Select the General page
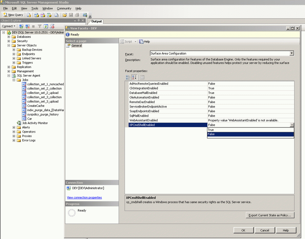The height and width of the screenshot is (239, 305). pos(77,45)
